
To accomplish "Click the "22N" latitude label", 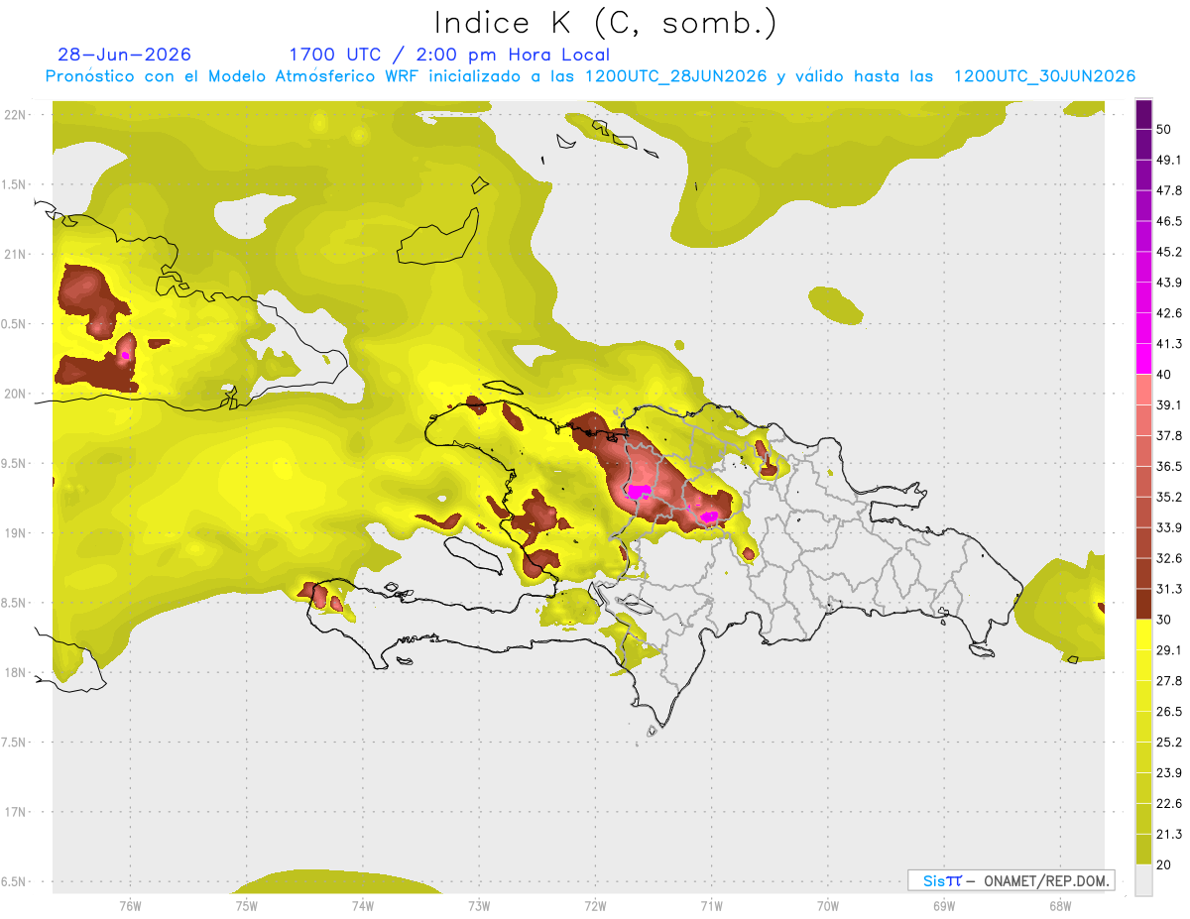I will [x=14, y=114].
